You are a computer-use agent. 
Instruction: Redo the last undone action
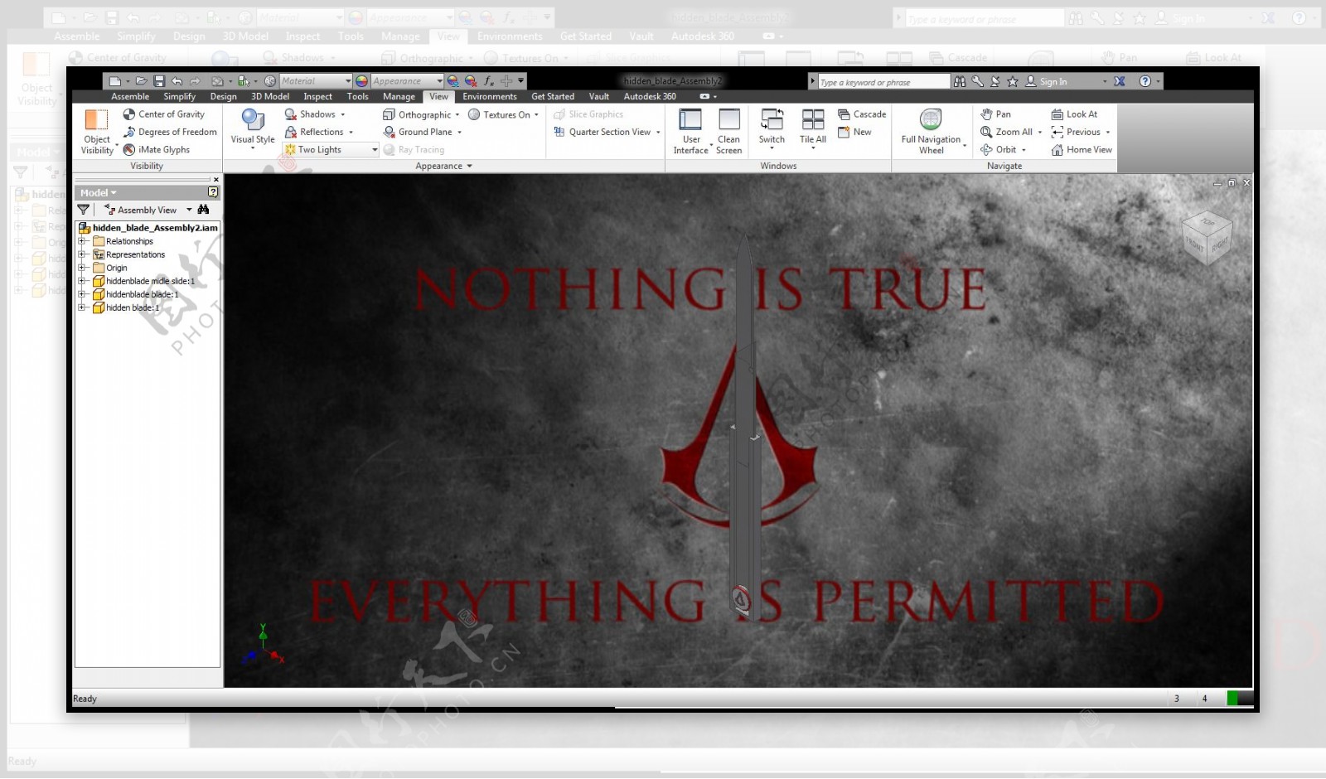[x=195, y=81]
